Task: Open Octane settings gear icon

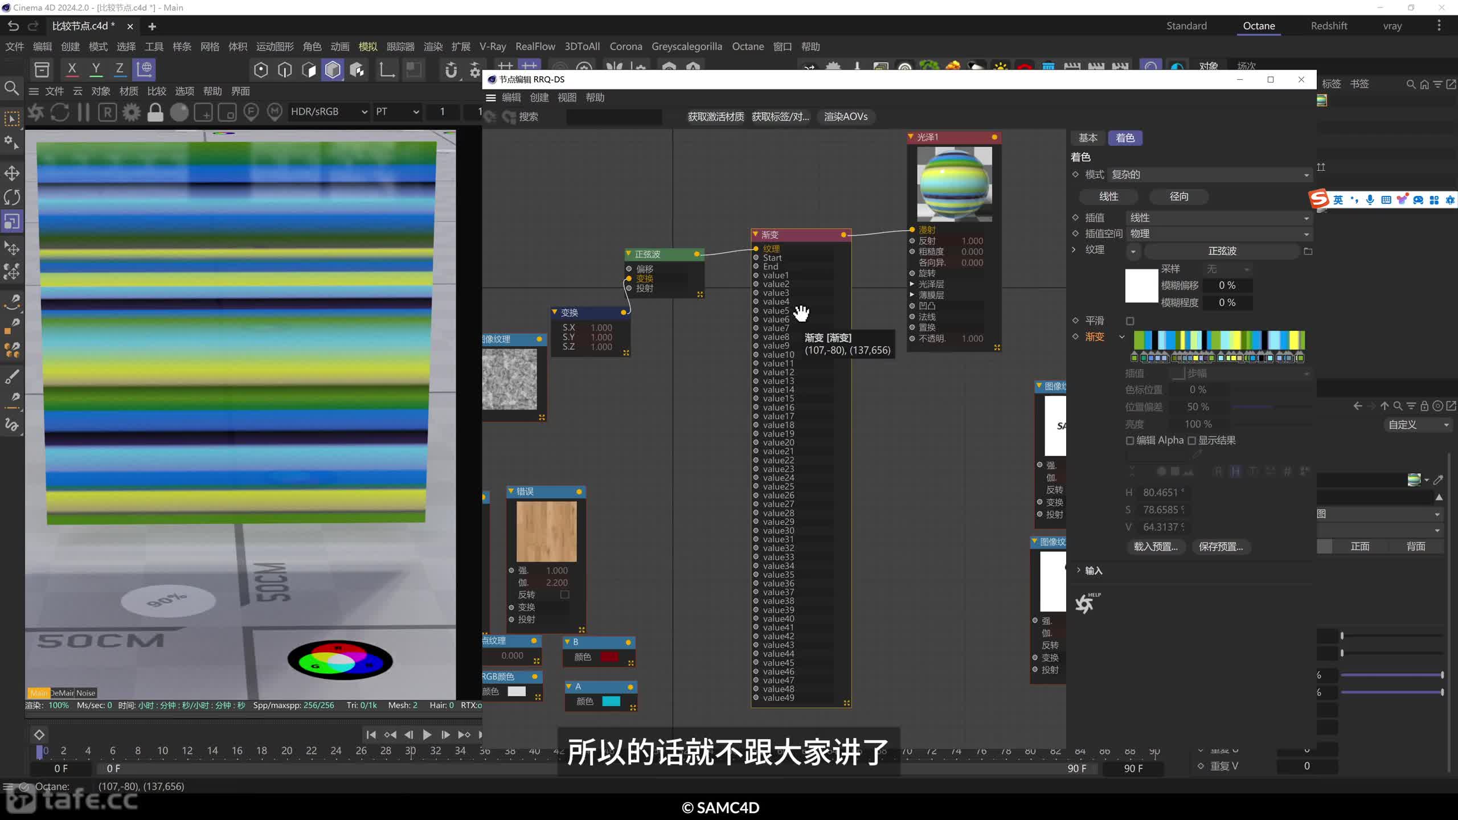Action: (132, 112)
